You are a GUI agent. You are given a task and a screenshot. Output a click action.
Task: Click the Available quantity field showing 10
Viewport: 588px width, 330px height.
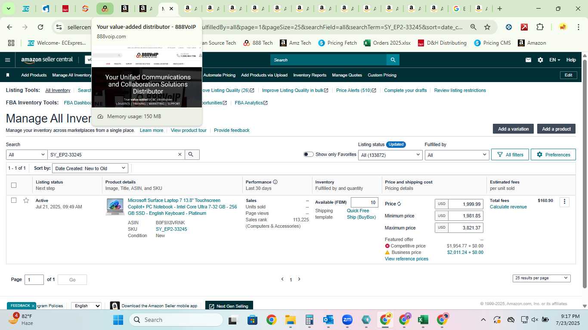[x=365, y=202]
